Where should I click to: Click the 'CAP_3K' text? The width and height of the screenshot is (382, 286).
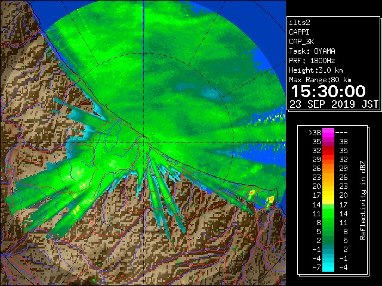coord(301,42)
